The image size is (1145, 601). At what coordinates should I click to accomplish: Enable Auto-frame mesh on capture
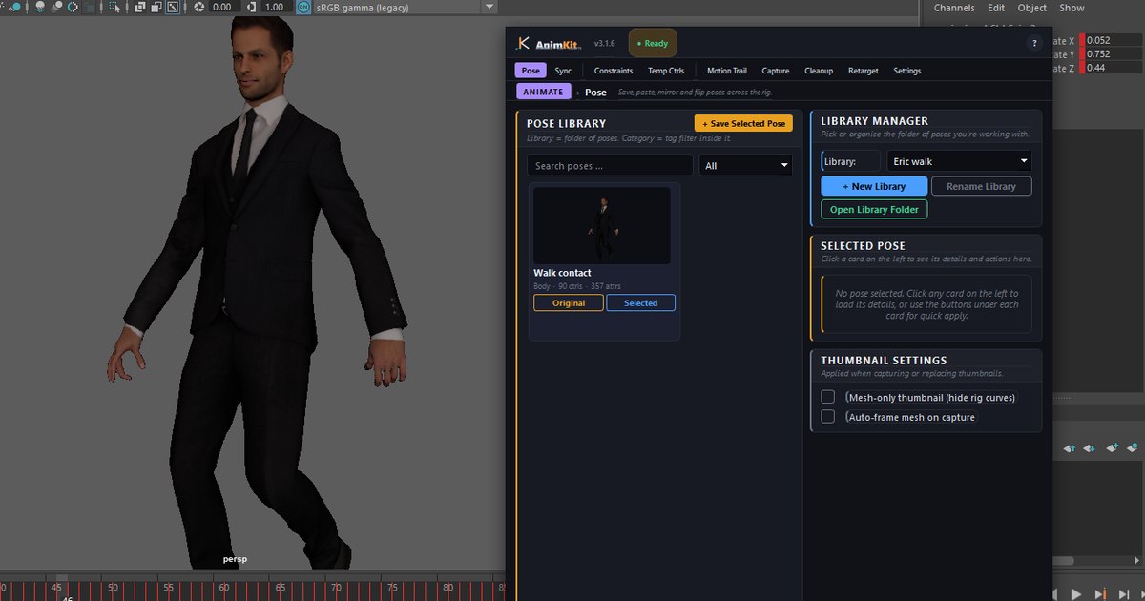point(828,417)
